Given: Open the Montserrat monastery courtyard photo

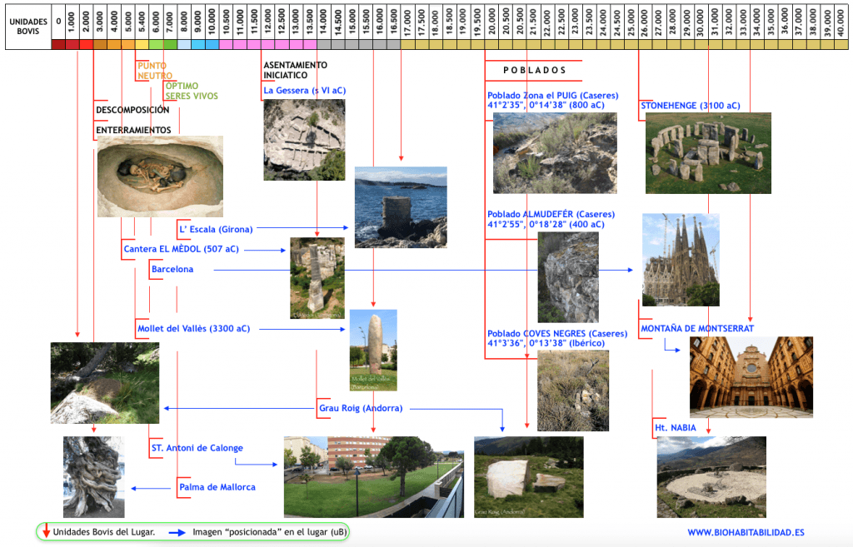Looking at the screenshot, I should click(751, 377).
